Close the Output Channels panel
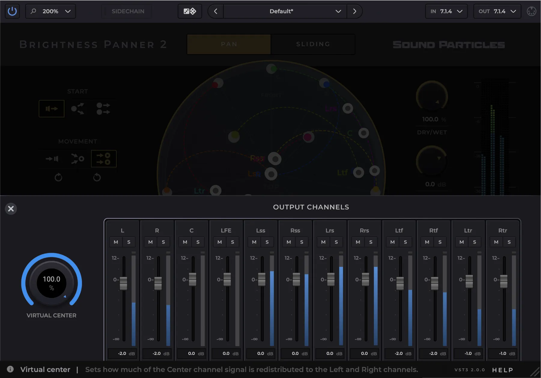The width and height of the screenshot is (541, 378). 11,209
